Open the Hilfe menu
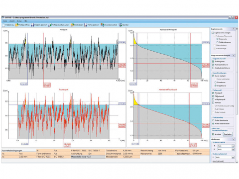This screenshot has height=179, width=239. [x=25, y=21]
